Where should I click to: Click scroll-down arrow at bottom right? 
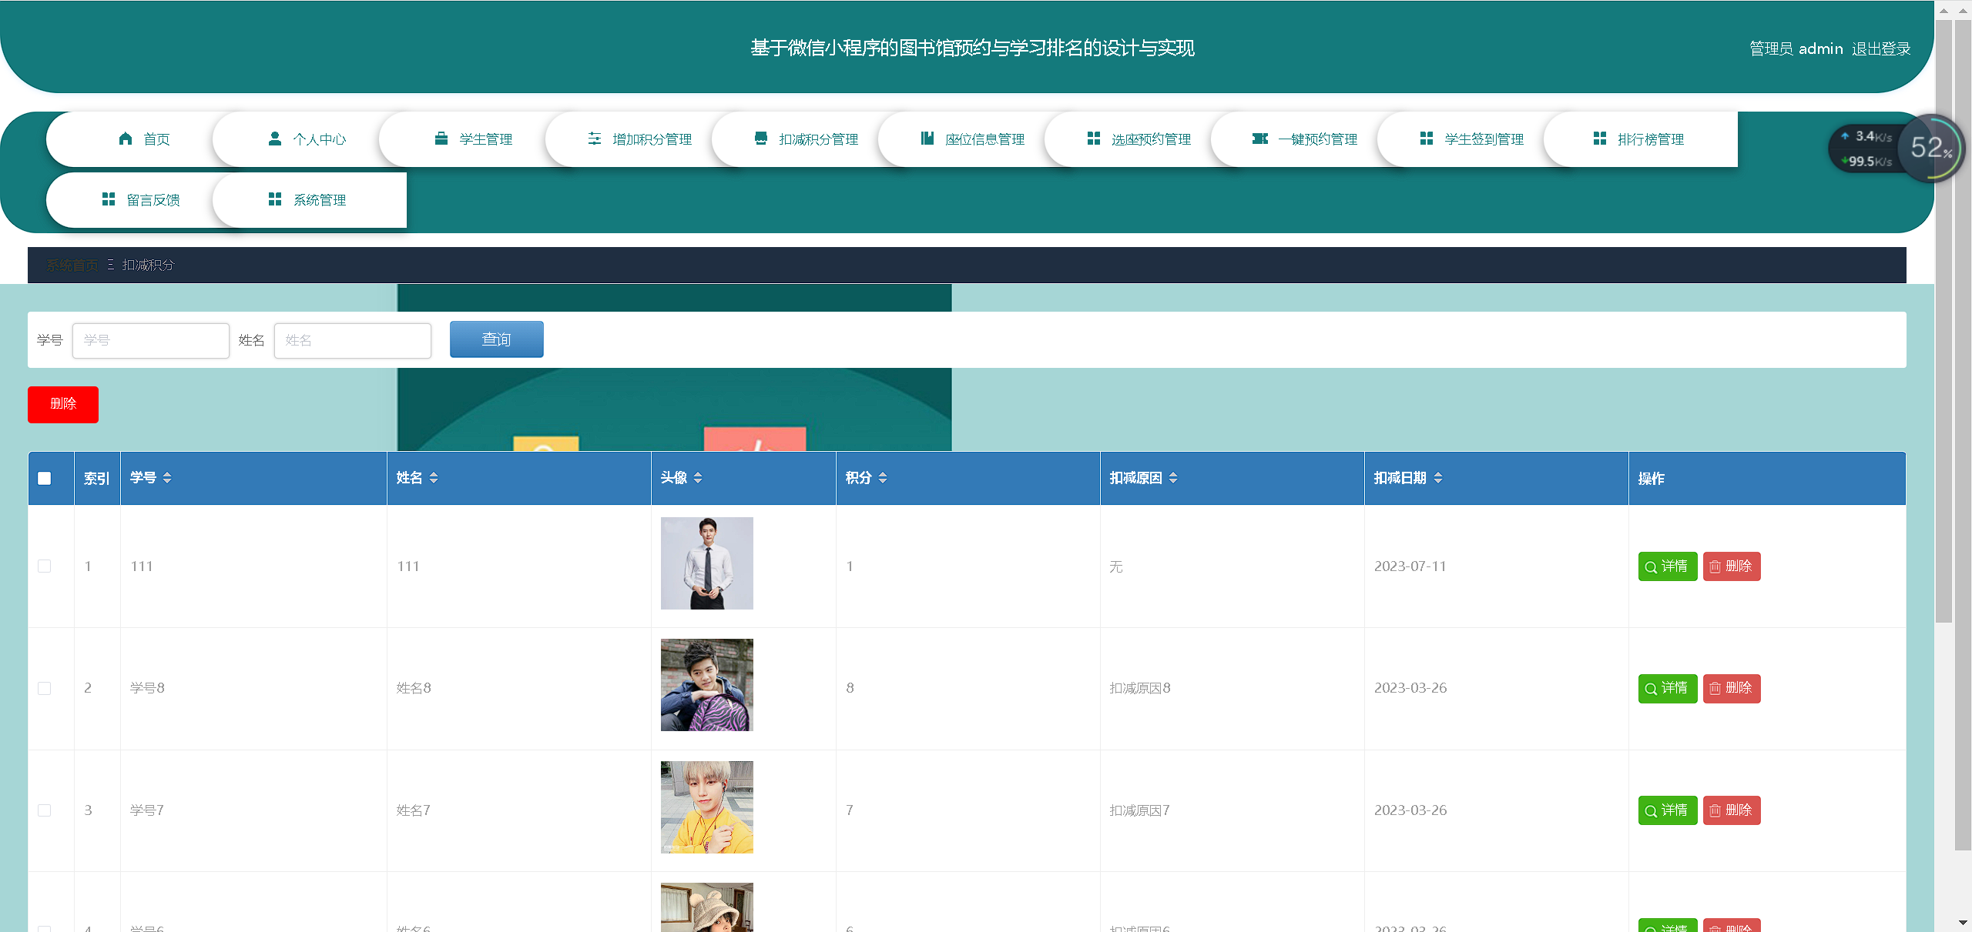point(1963,922)
